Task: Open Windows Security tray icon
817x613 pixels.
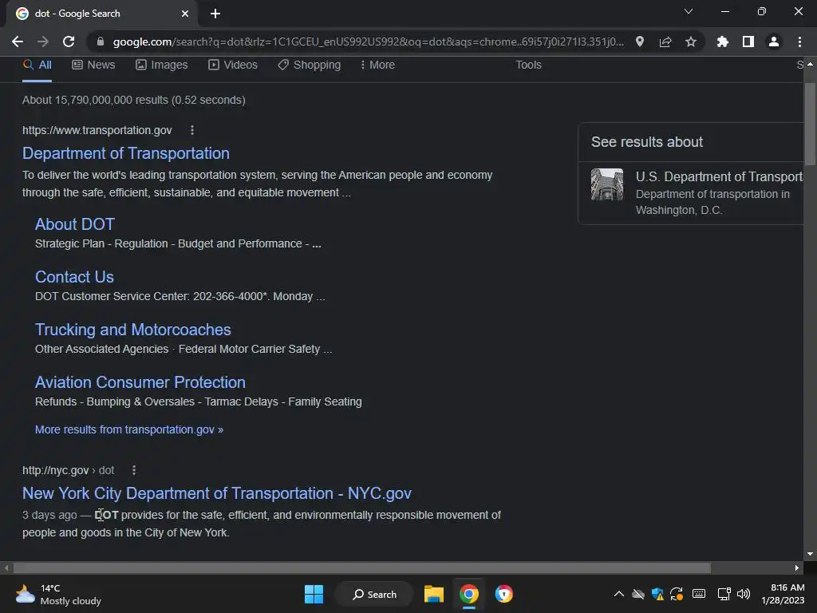Action: (x=657, y=594)
